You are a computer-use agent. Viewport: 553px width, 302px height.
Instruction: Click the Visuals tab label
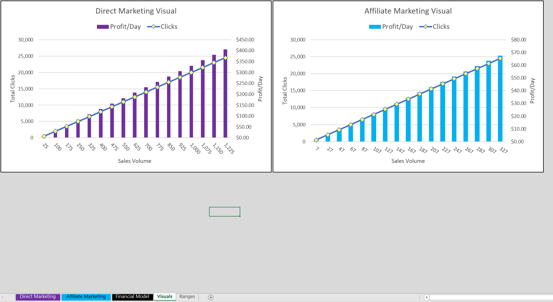(x=165, y=297)
